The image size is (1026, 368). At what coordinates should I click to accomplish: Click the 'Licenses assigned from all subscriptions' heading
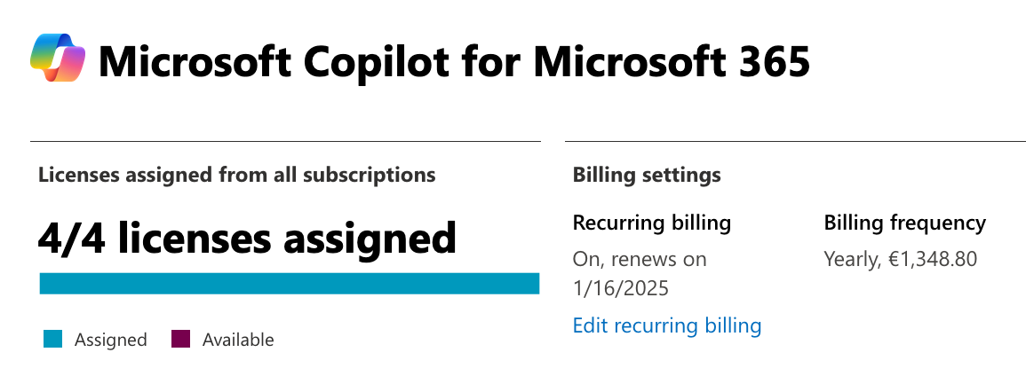click(237, 176)
